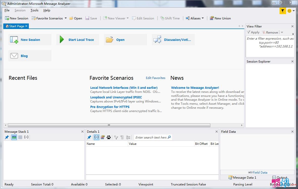Image resolution: width=298 pixels, height=189 pixels.
Task: Click the Open tile with folder icon
Action: (125, 40)
